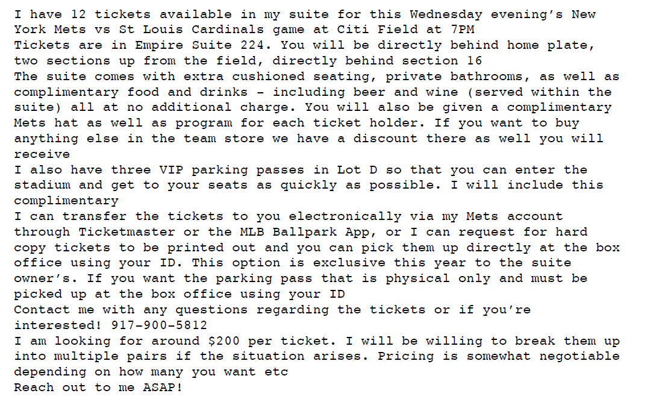Click the word "receive" on its own line
This screenshot has width=665, height=402.
point(42,154)
